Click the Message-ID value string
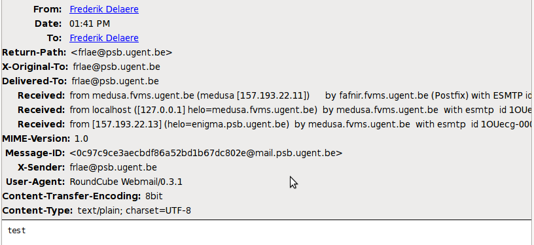The height and width of the screenshot is (245, 534). (206, 153)
